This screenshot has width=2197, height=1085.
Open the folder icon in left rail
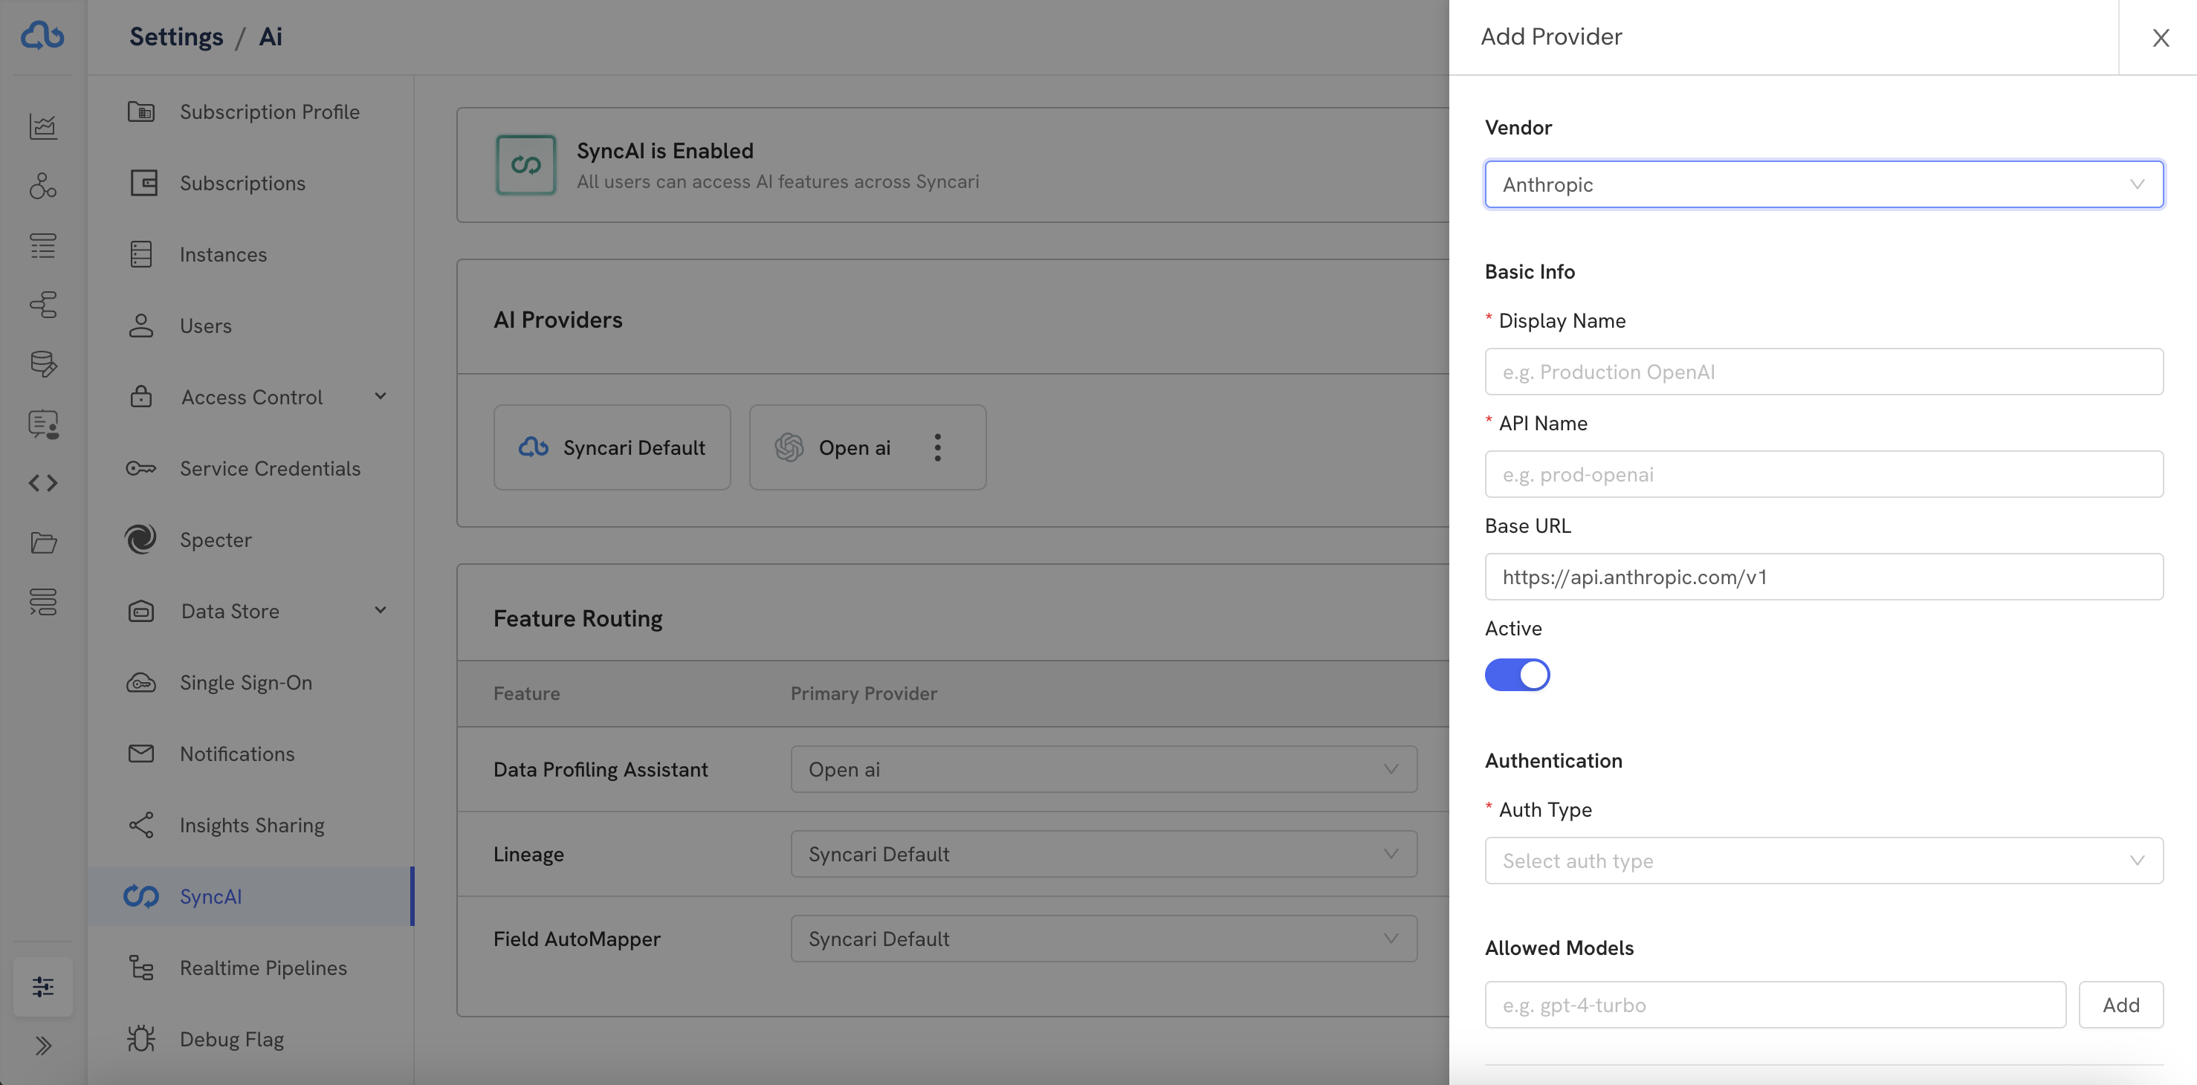pos(42,542)
